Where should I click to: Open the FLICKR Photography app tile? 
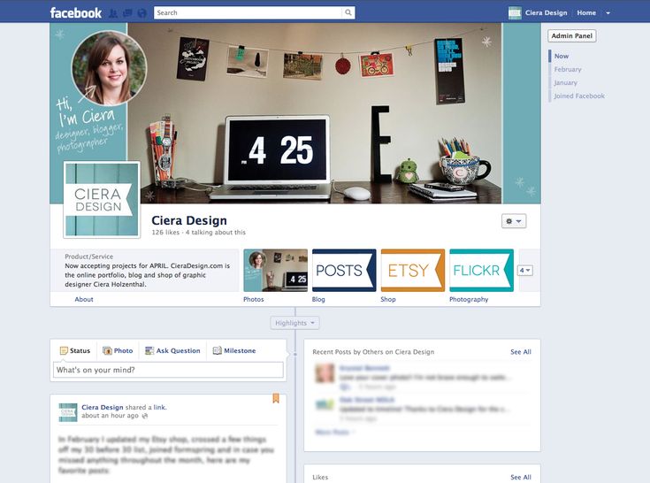[x=481, y=271]
